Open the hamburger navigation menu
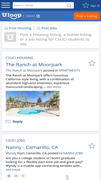Viewport: 101px width, 180px height. (x=6, y=5)
